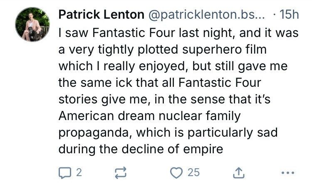
Task: Open the three-dot more options menu
Action: [x=288, y=173]
